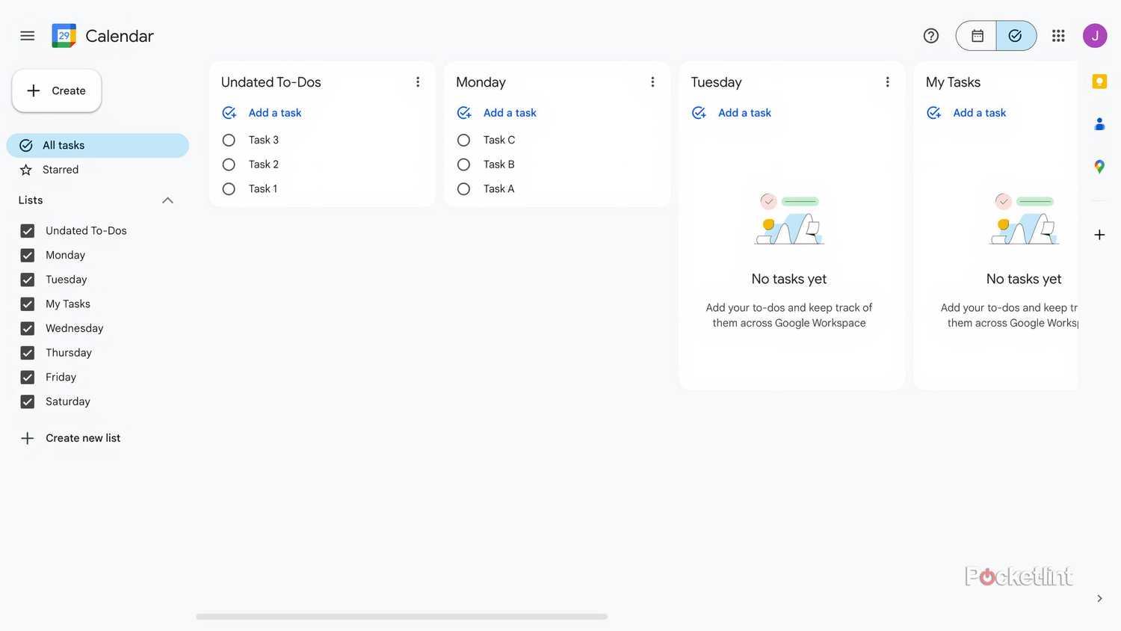Open the main hamburger menu

tap(28, 36)
